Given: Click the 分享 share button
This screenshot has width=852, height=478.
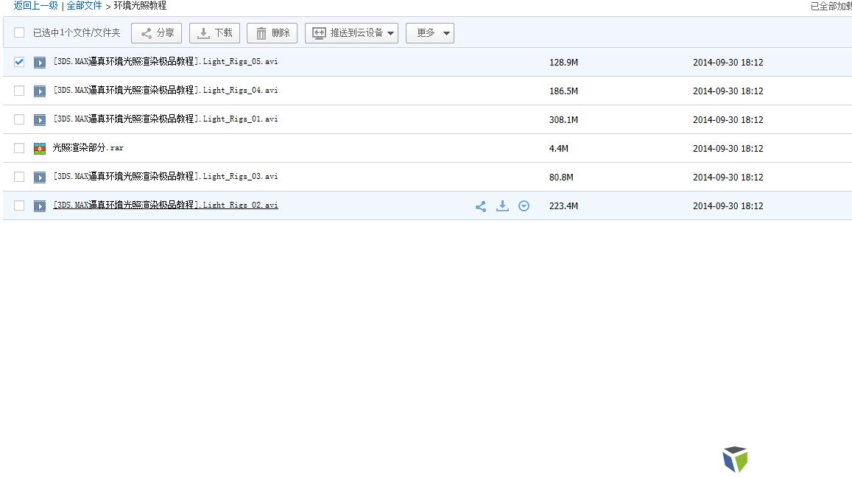Looking at the screenshot, I should 157,33.
